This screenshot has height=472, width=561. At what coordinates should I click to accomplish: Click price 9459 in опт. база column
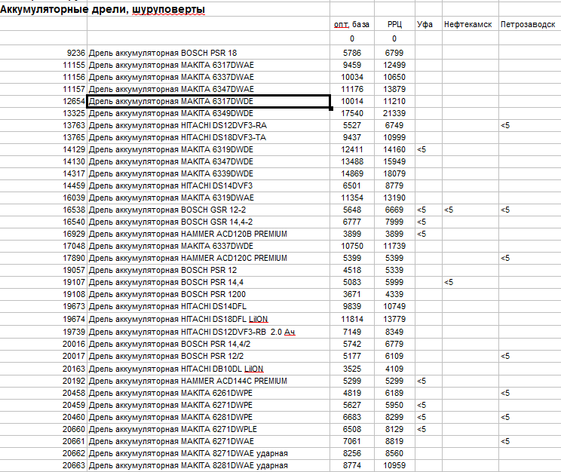(352, 65)
